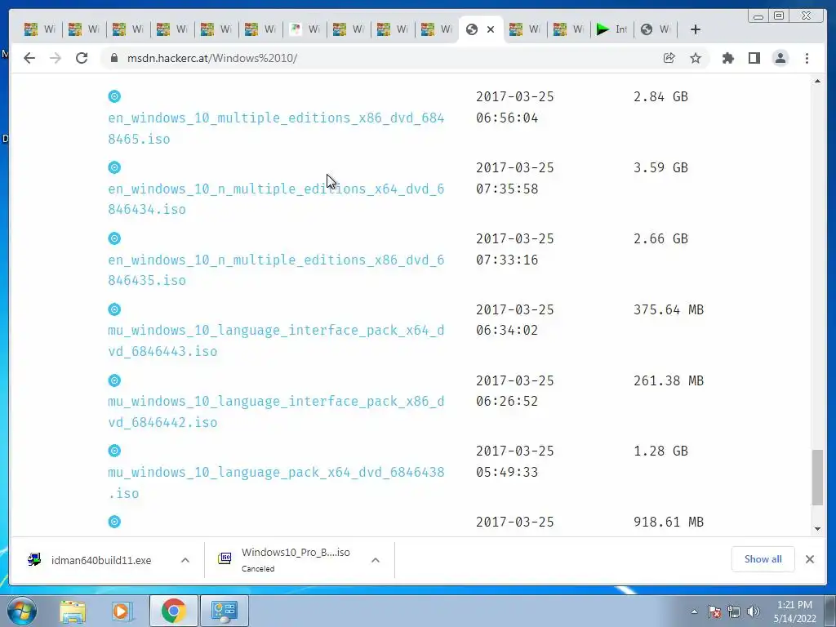Click disc icon above en_windows_10_multiple_editions_x86 file
Screen dimensions: 836x627
(x=114, y=96)
